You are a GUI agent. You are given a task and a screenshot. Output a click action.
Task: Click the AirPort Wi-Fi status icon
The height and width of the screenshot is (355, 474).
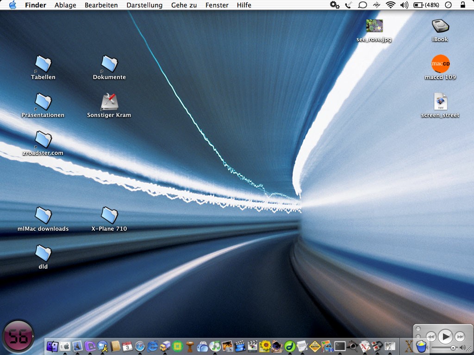[390, 5]
